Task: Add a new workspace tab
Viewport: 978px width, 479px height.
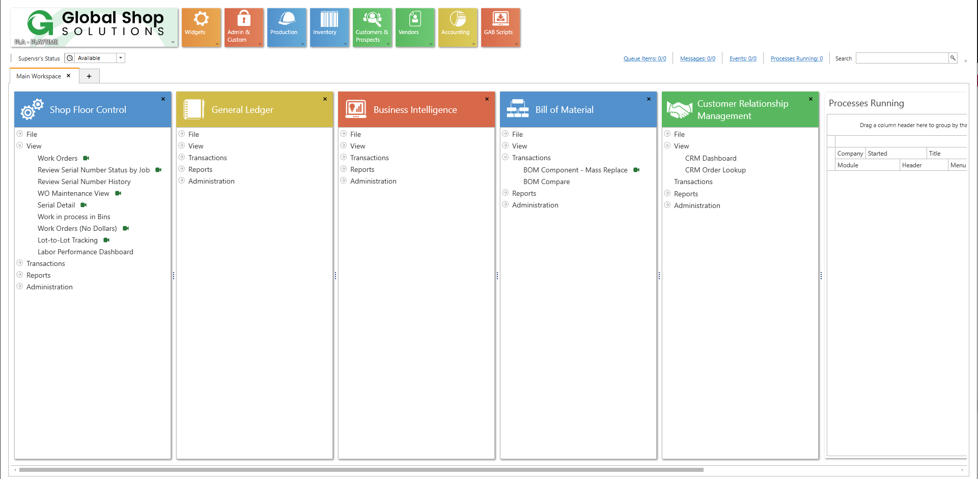Action: pos(89,76)
